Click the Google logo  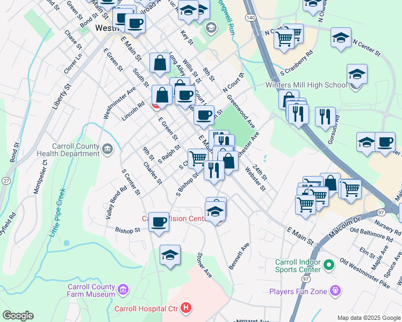pos(18,316)
